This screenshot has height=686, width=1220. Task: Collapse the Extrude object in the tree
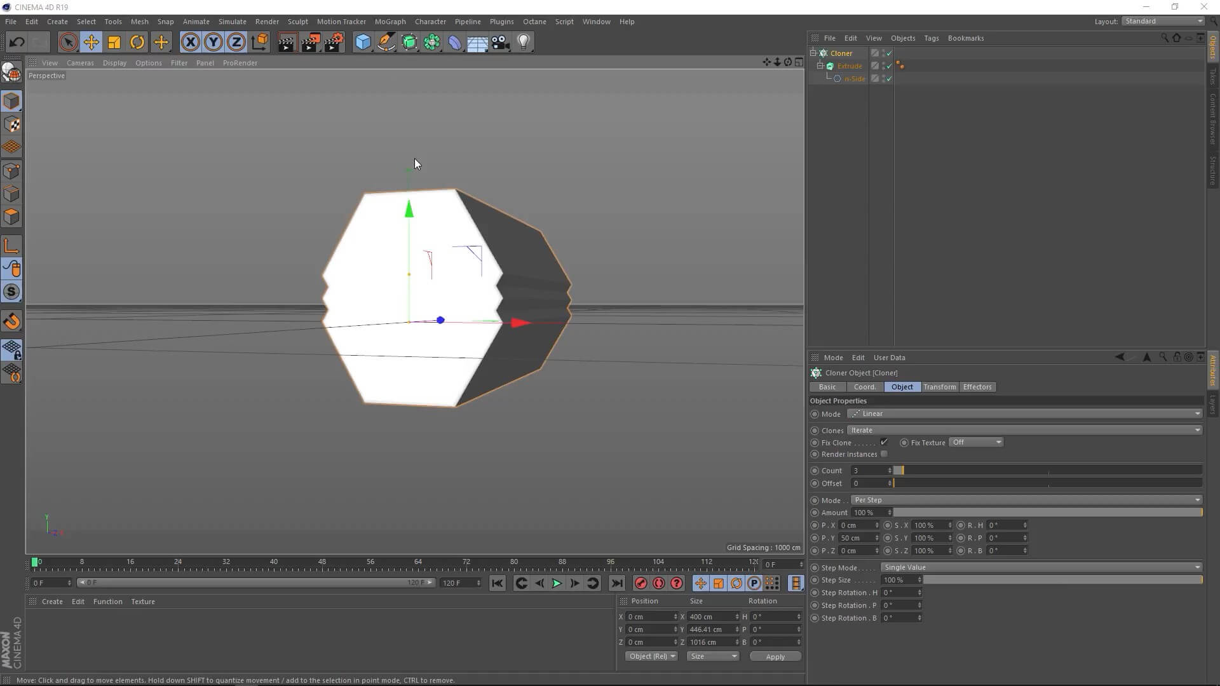tap(820, 65)
